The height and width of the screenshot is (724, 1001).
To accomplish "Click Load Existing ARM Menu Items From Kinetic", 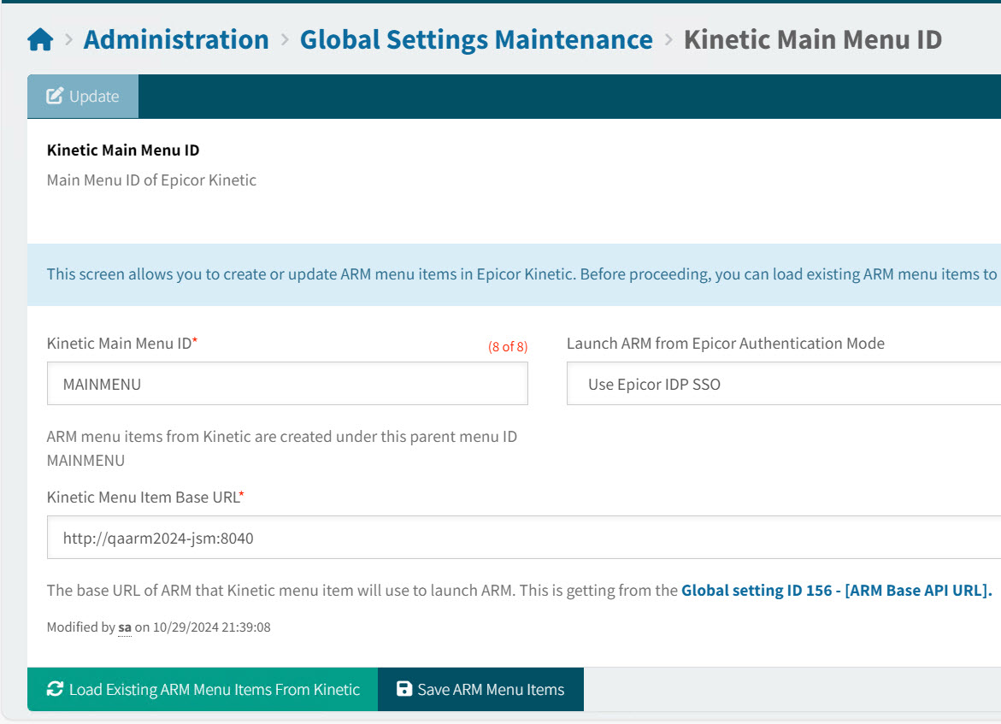I will click(x=202, y=689).
